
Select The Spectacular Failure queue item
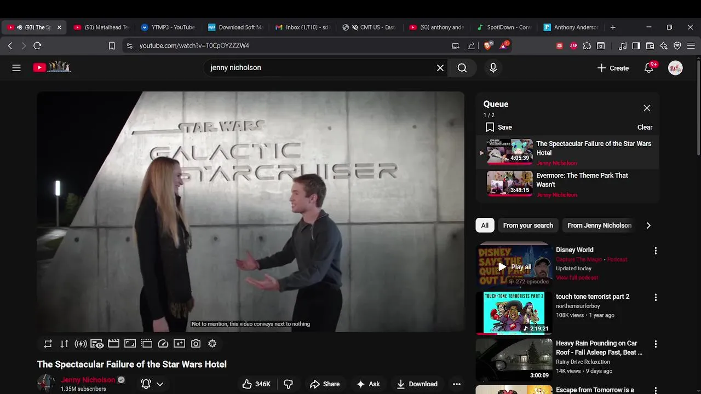567,152
